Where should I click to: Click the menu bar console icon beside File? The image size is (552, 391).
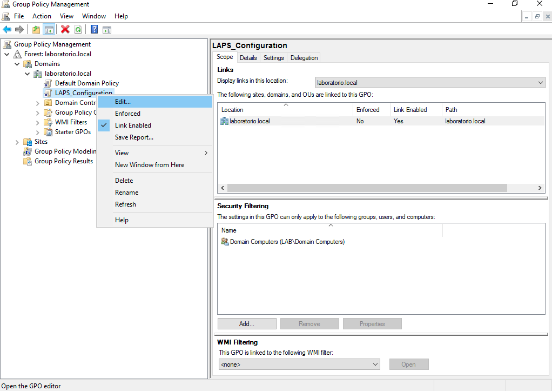(x=5, y=16)
